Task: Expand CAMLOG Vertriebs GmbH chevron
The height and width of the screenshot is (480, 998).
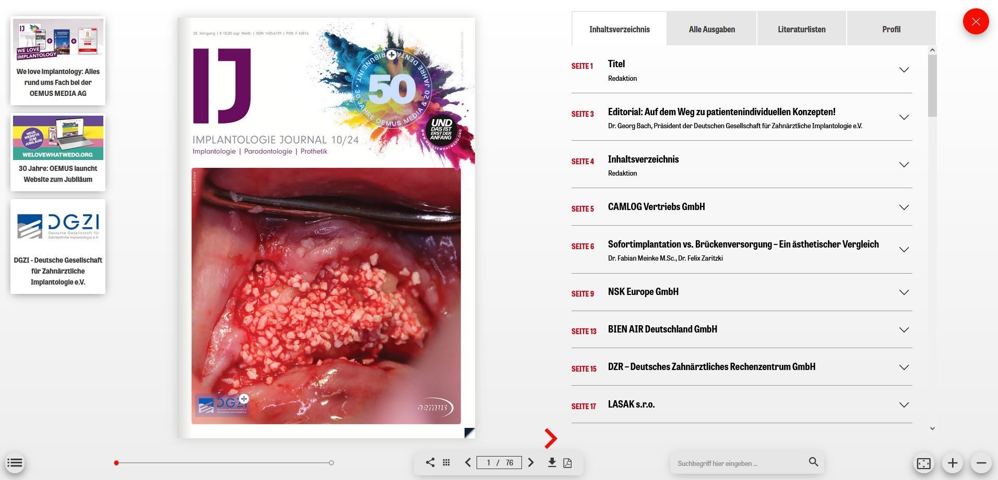Action: [904, 207]
